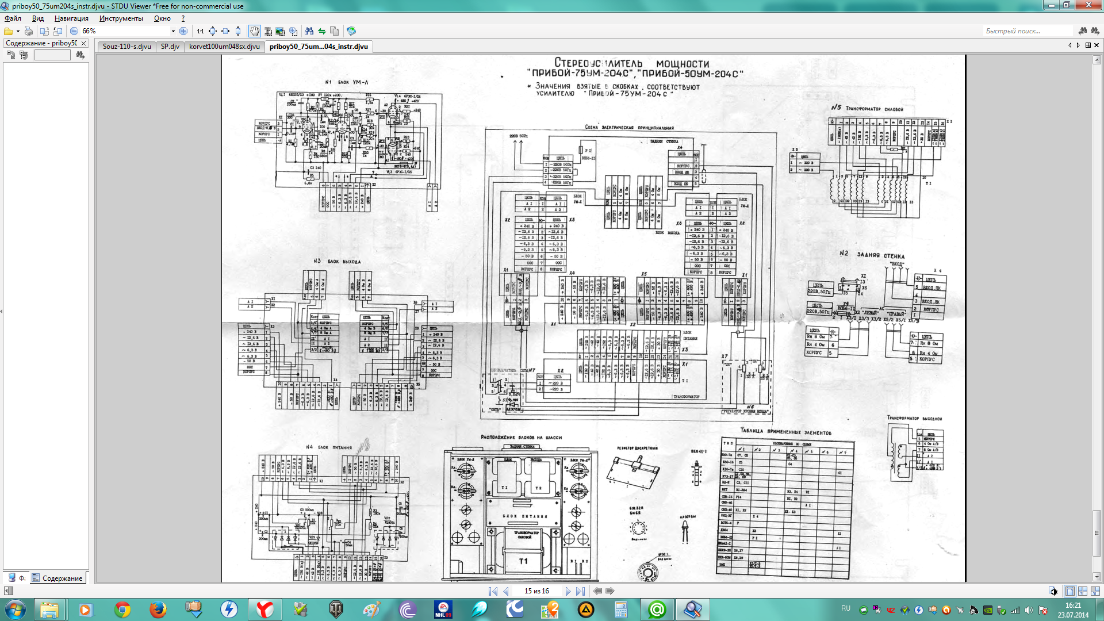1104x621 pixels.
Task: Open the tab list grid icon
Action: 1088,45
